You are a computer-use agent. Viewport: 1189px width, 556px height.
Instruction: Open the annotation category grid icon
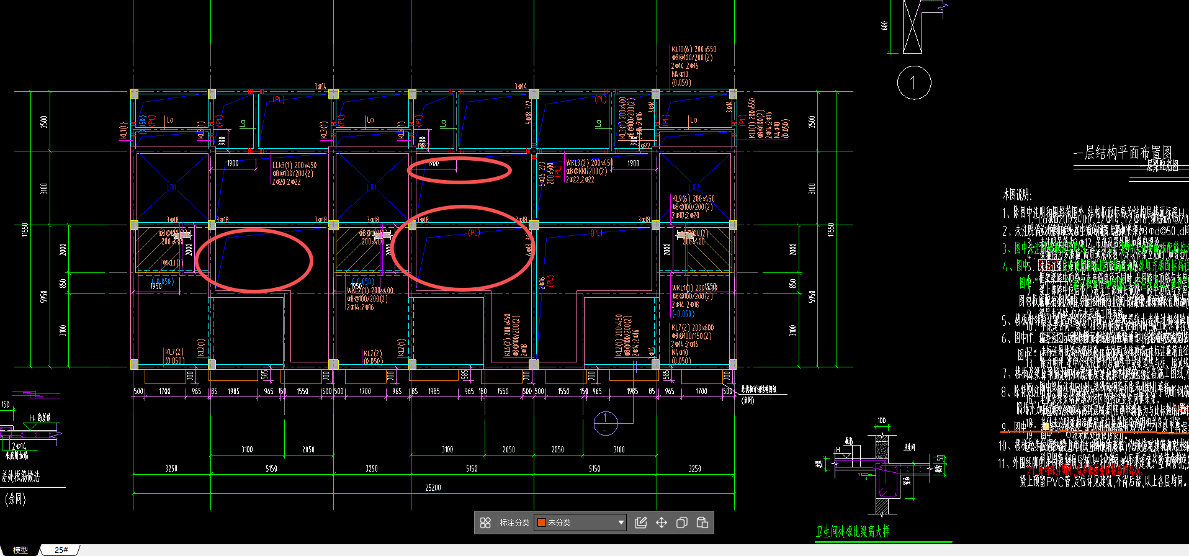point(485,522)
